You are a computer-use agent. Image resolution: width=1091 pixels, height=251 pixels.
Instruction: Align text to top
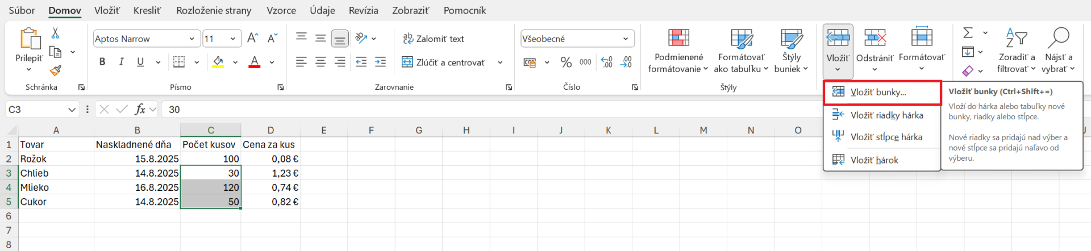coord(301,38)
